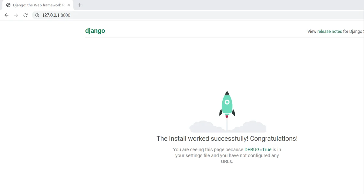Image resolution: width=364 pixels, height=194 pixels.
Task: Reload the page with the refresh icon
Action: [25, 15]
